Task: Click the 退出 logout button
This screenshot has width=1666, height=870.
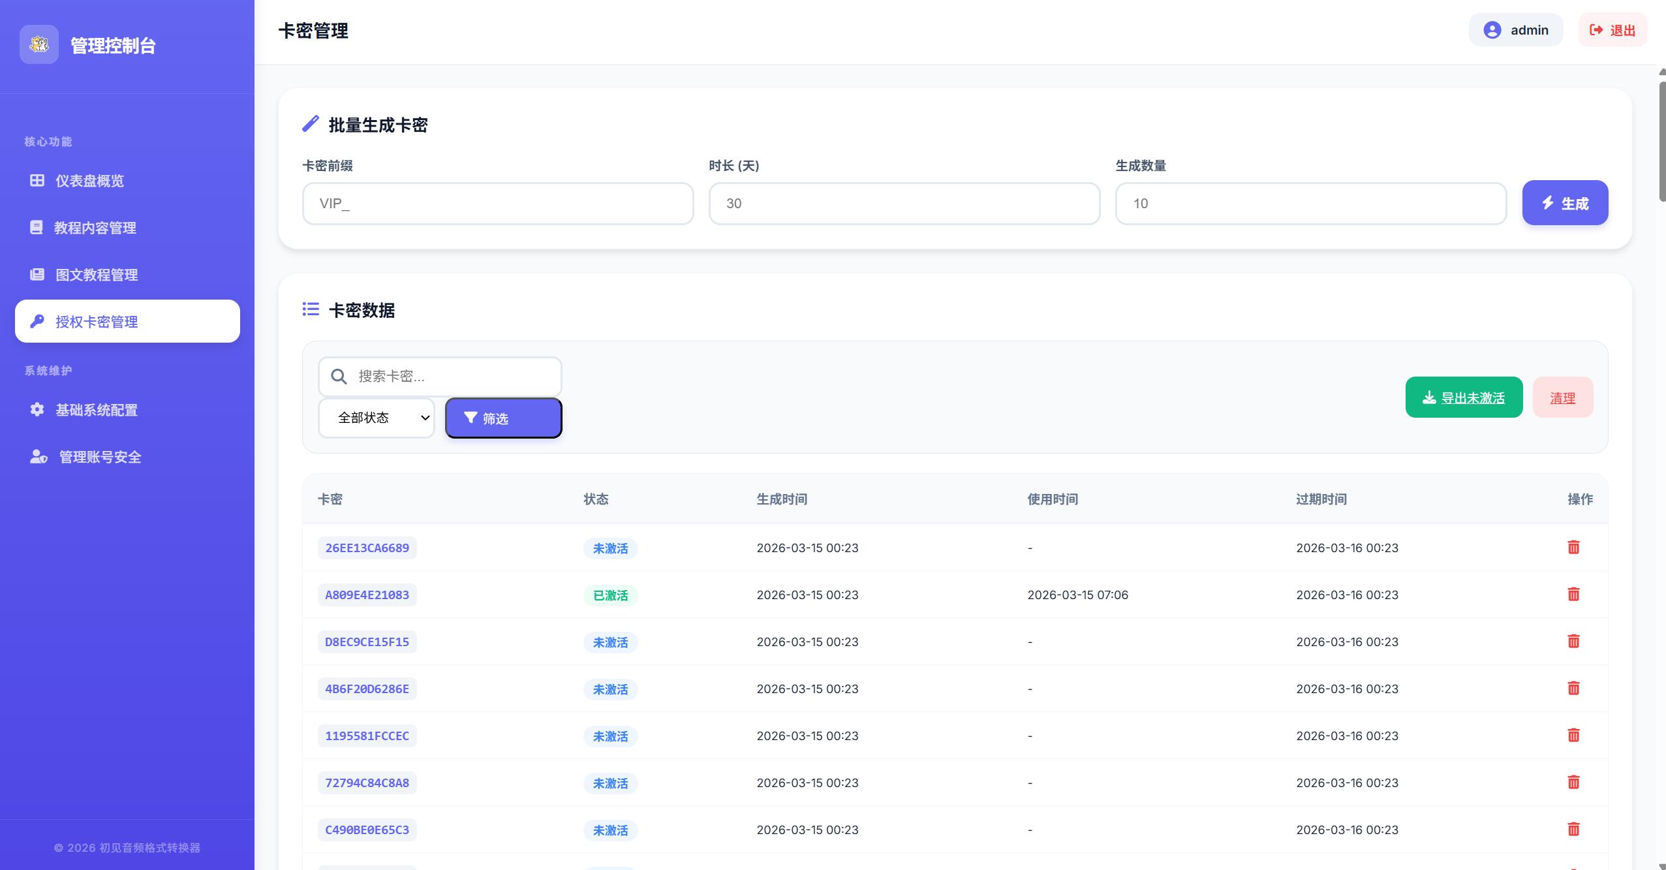Action: 1612,30
